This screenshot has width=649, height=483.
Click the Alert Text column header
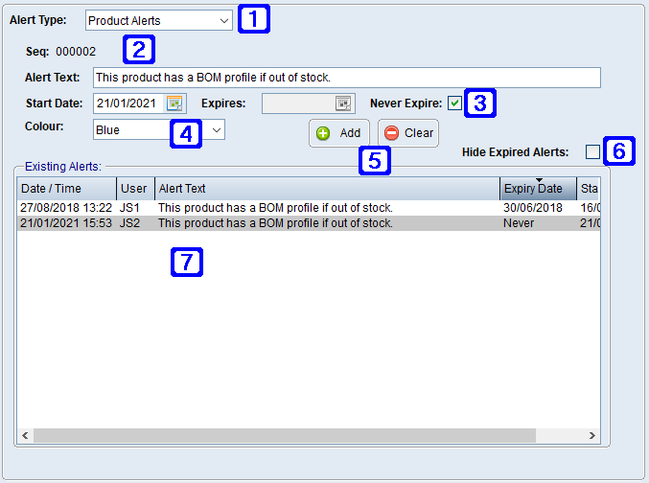click(326, 189)
